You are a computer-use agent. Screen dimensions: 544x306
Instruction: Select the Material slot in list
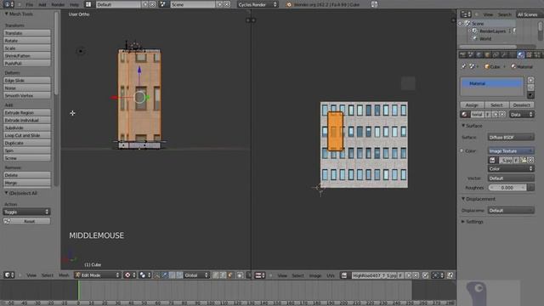click(x=491, y=83)
